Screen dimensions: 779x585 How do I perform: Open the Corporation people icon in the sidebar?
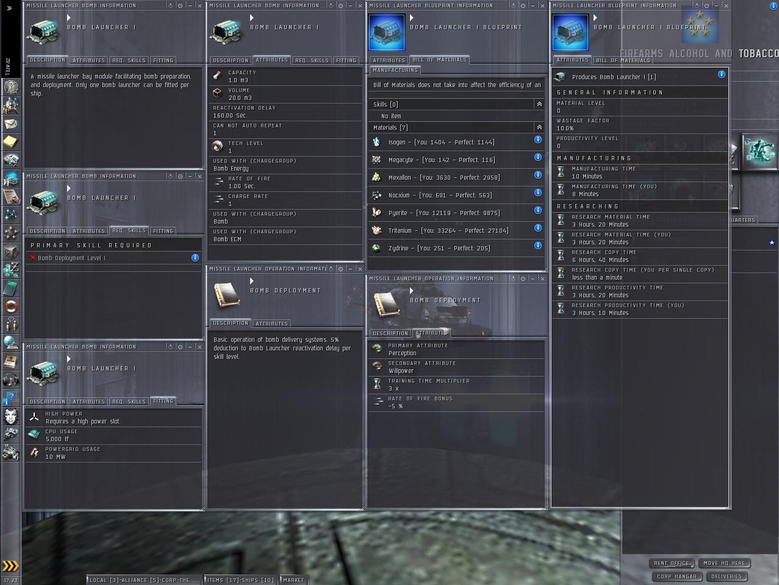click(x=10, y=324)
